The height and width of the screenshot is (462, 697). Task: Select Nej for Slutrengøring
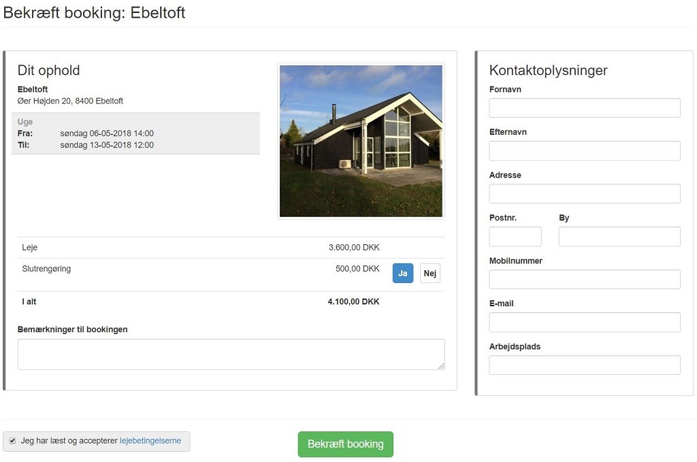(x=430, y=274)
